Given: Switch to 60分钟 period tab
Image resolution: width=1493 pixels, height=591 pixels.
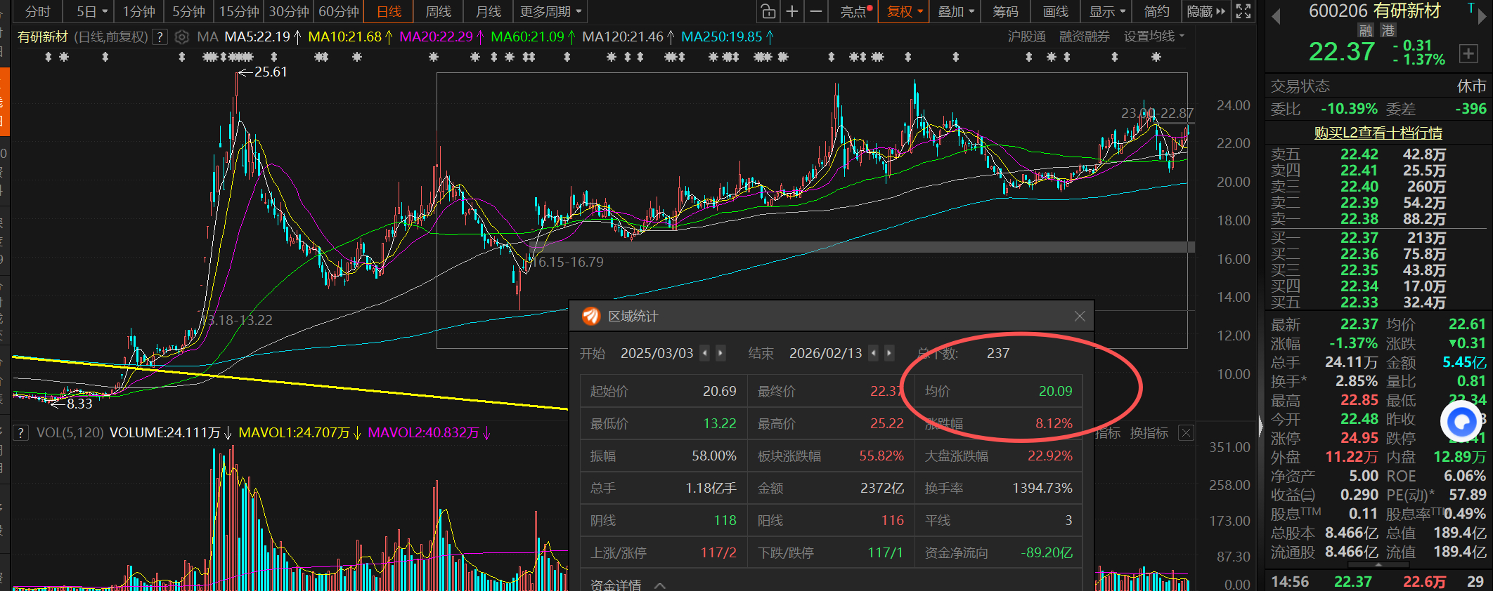Looking at the screenshot, I should [339, 11].
